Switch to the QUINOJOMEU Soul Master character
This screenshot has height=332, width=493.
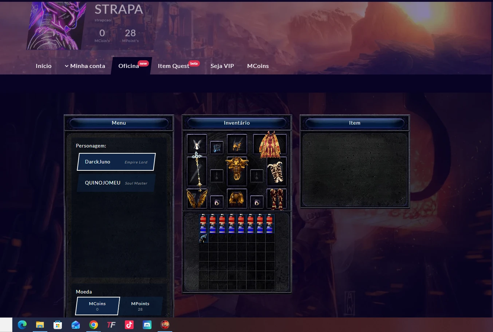(116, 183)
